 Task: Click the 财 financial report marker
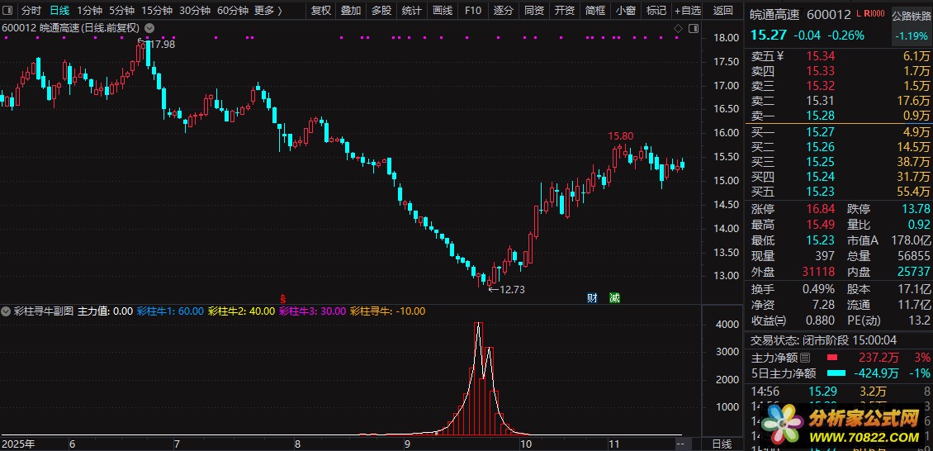coord(592,298)
